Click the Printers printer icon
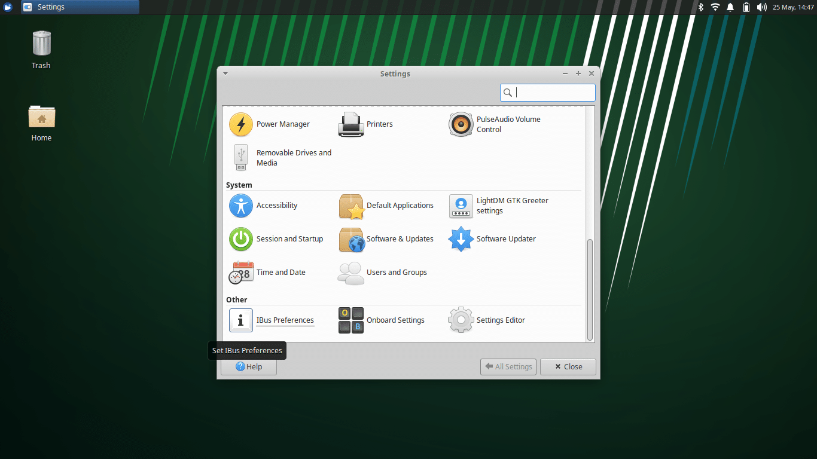The image size is (817, 459). coord(351,124)
